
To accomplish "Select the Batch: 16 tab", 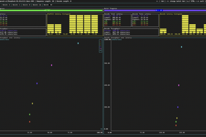I will point(37,5).
